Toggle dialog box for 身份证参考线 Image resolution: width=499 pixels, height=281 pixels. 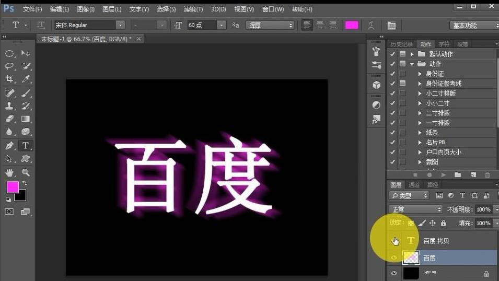(x=402, y=84)
